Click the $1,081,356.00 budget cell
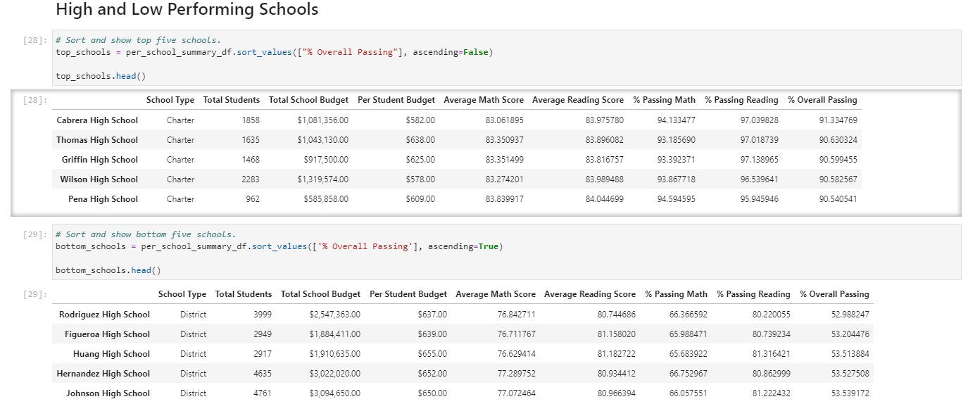The width and height of the screenshot is (968, 411). (322, 120)
